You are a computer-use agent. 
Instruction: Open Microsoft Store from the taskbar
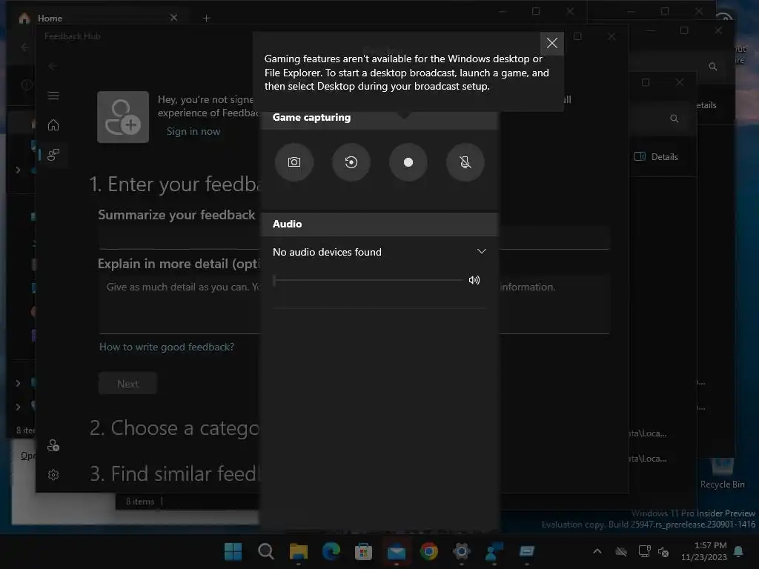363,551
